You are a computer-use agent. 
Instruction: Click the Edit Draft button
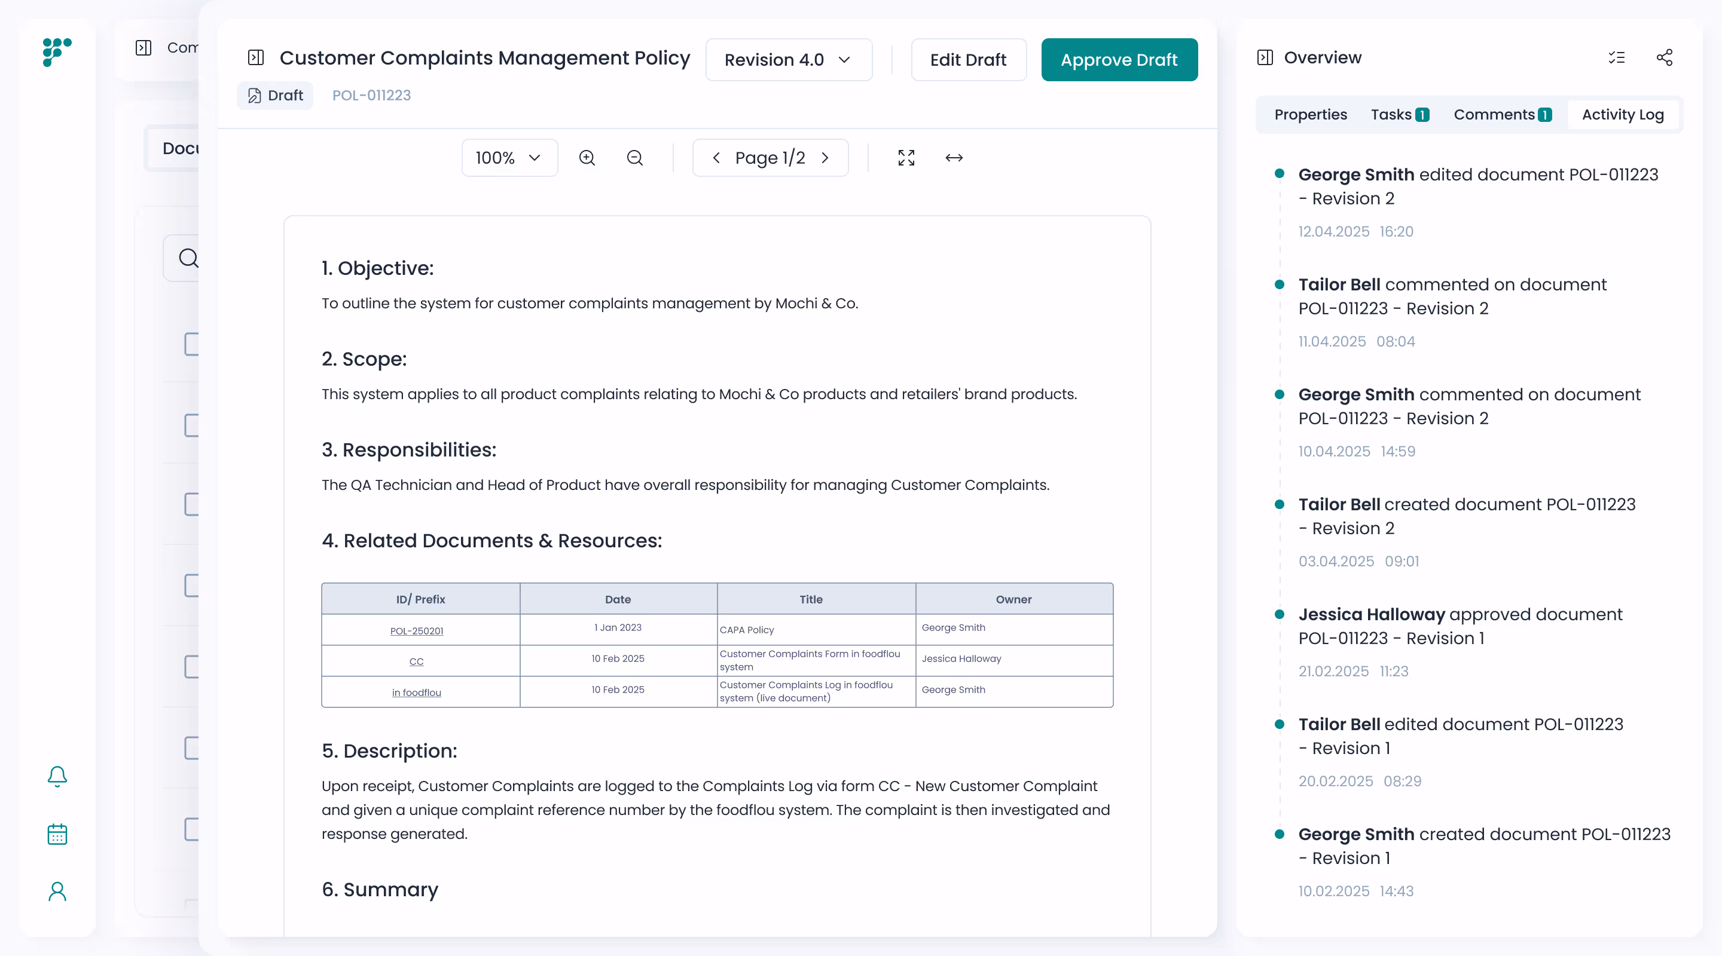click(968, 60)
